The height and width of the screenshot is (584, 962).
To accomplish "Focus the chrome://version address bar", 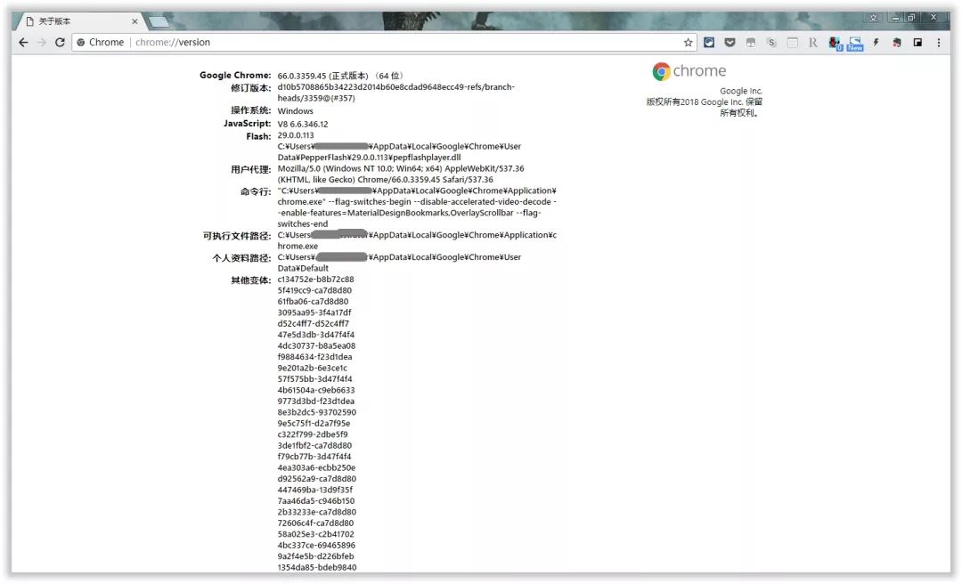I will coord(405,43).
